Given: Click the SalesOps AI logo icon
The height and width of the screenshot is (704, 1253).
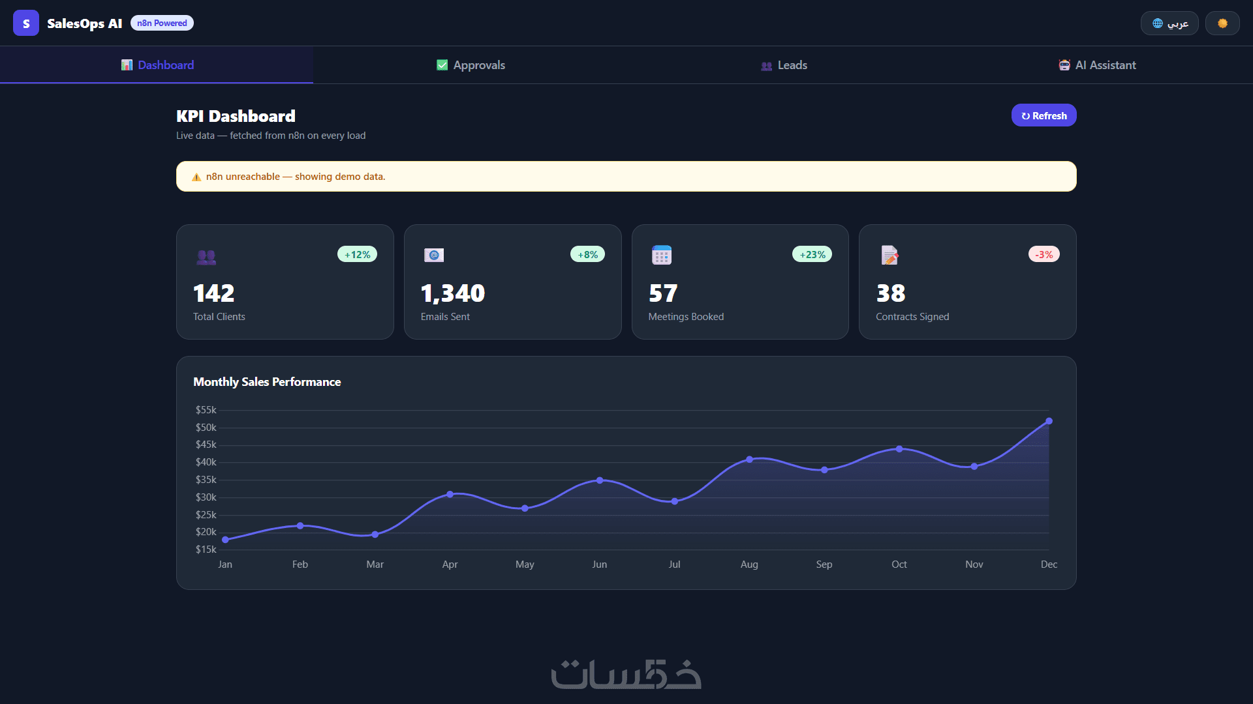Looking at the screenshot, I should (x=26, y=23).
